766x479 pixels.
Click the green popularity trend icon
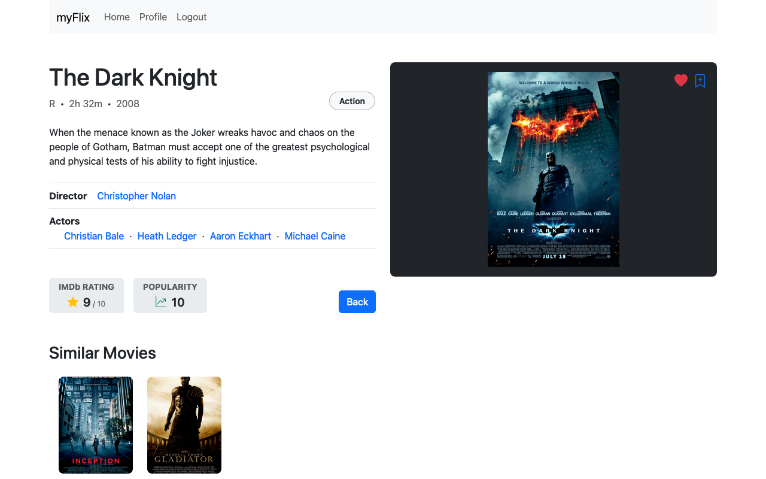[161, 302]
